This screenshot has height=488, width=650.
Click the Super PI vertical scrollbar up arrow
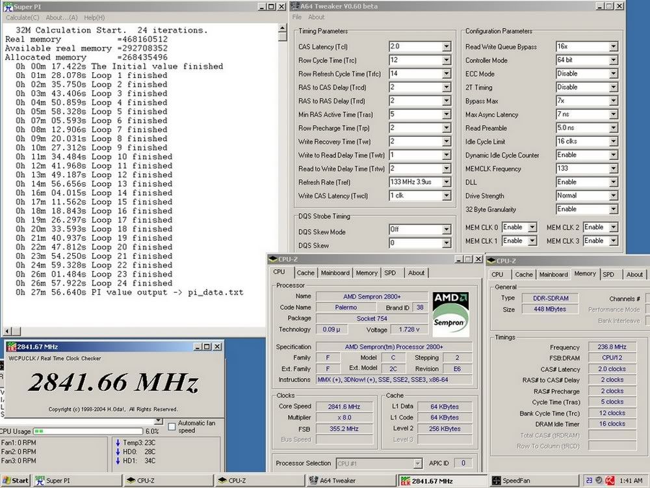[283, 28]
